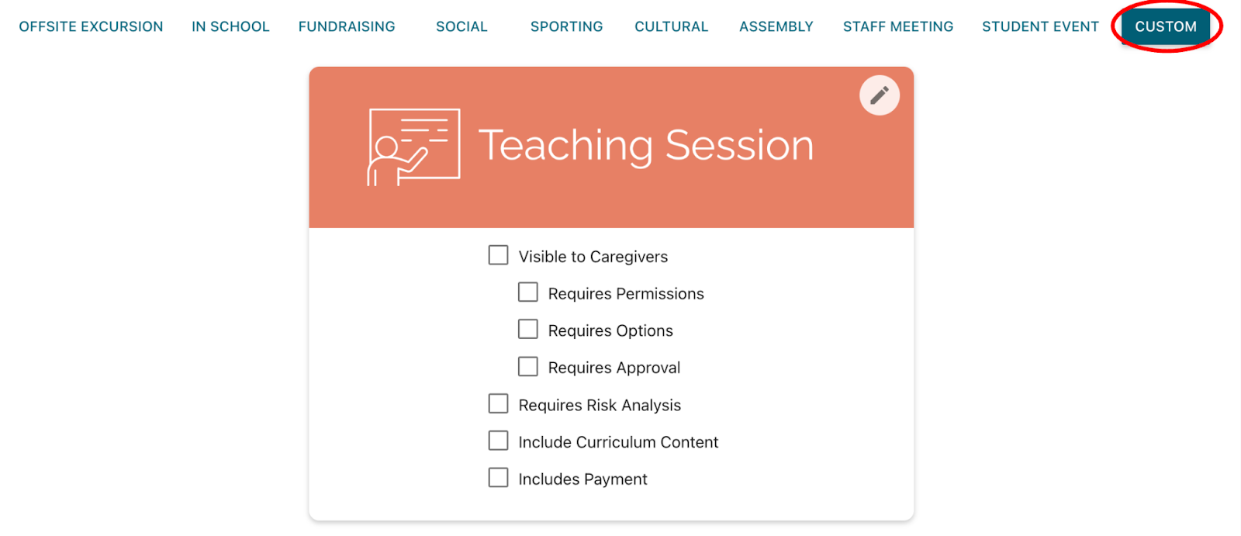Select the Assembly tab
Image resolution: width=1241 pixels, height=536 pixels.
click(x=776, y=26)
